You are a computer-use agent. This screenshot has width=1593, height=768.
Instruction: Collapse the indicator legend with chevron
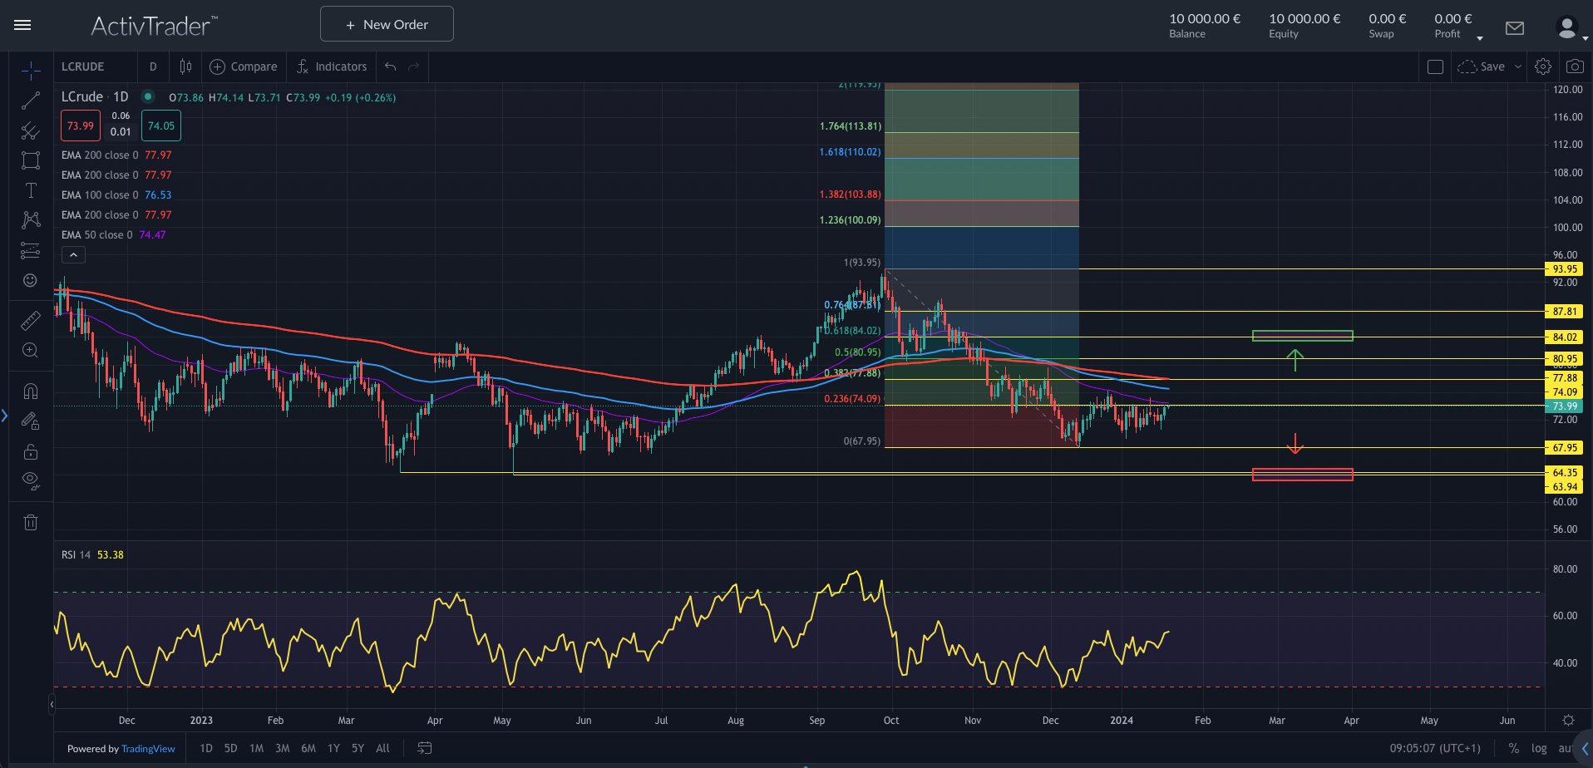coord(73,255)
